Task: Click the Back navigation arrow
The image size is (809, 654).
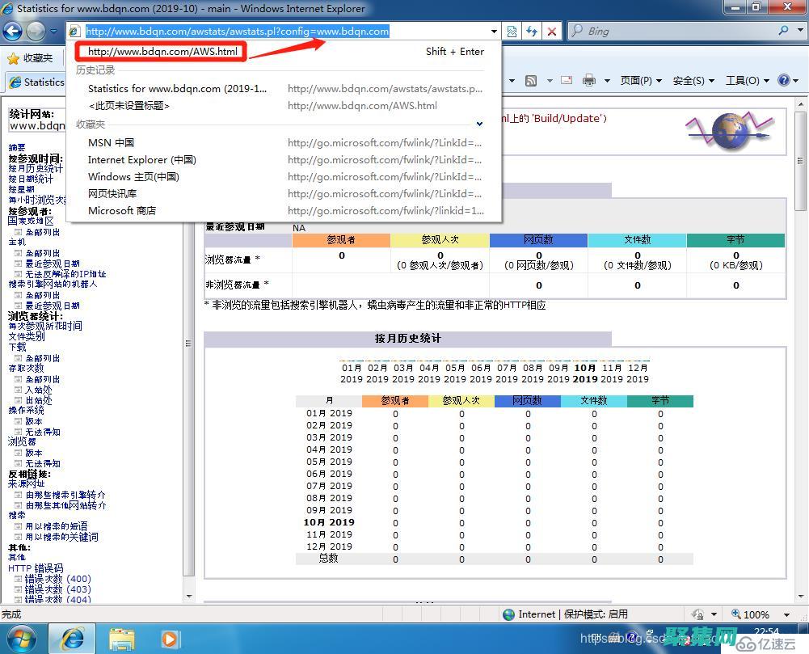Action: tap(14, 31)
